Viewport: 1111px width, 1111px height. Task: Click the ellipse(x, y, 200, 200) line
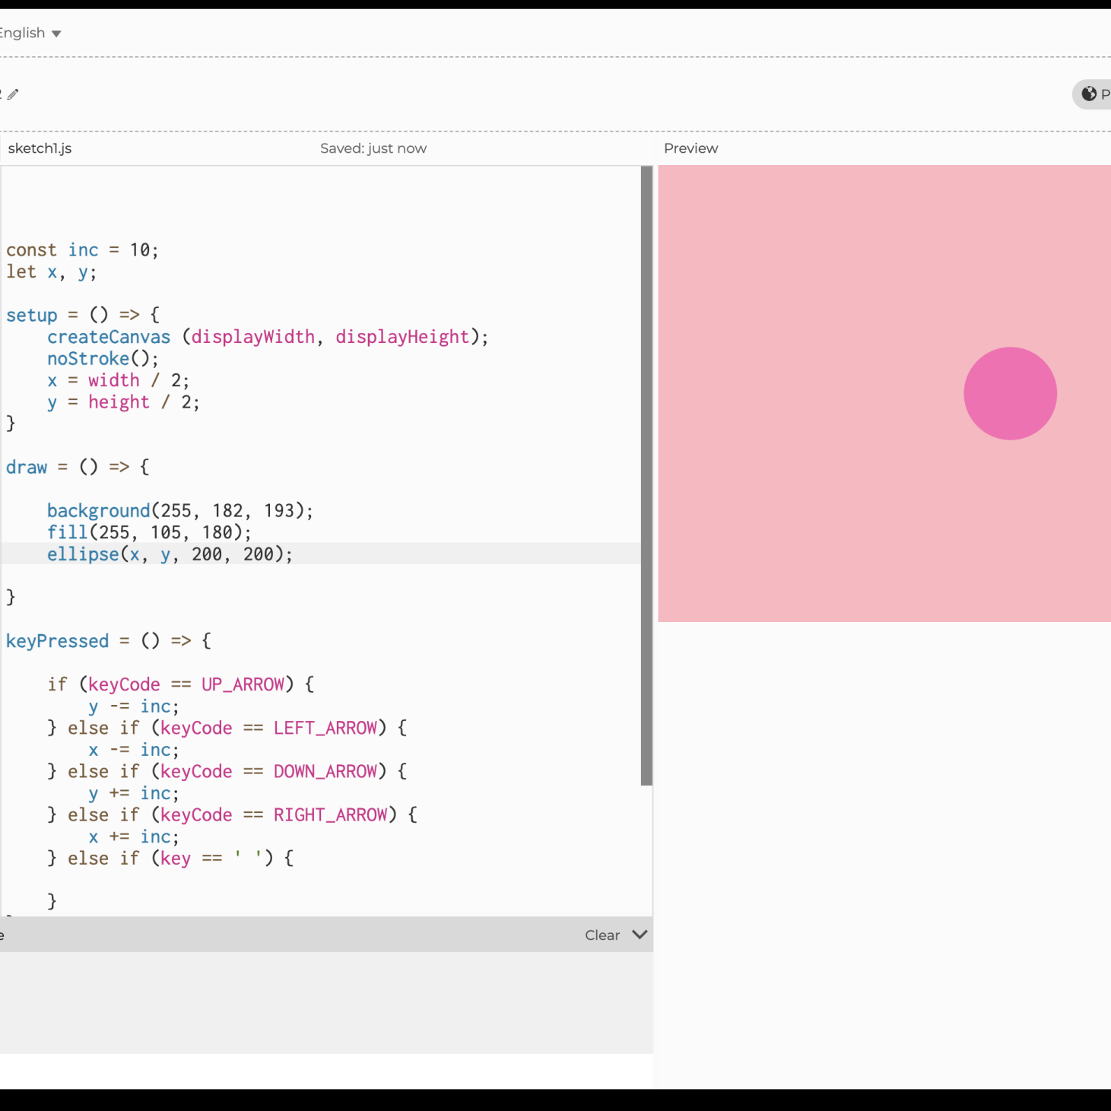(170, 554)
